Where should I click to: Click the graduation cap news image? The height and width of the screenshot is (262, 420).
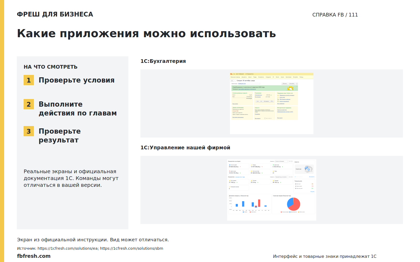(x=308, y=169)
